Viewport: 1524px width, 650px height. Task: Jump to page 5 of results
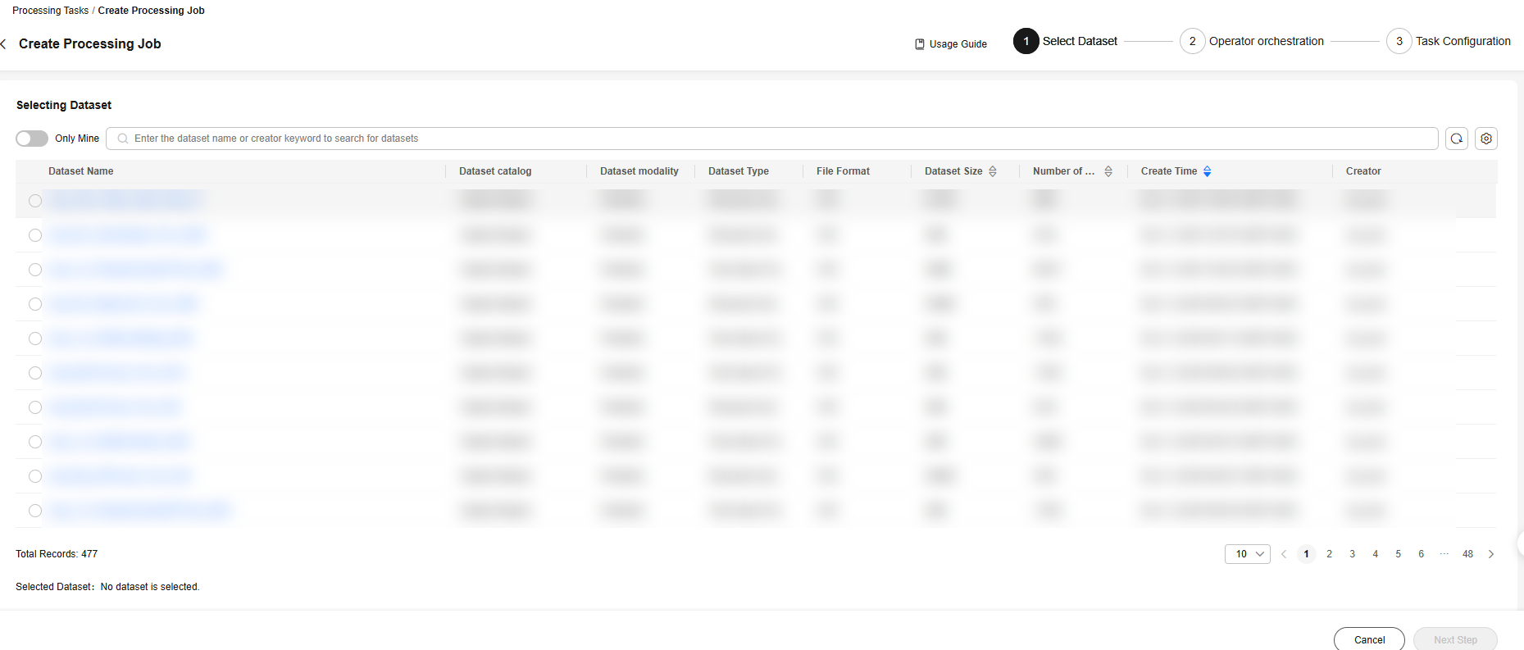pyautogui.click(x=1399, y=554)
